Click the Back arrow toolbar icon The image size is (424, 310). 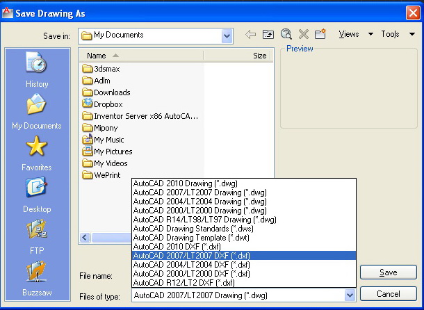[251, 34]
